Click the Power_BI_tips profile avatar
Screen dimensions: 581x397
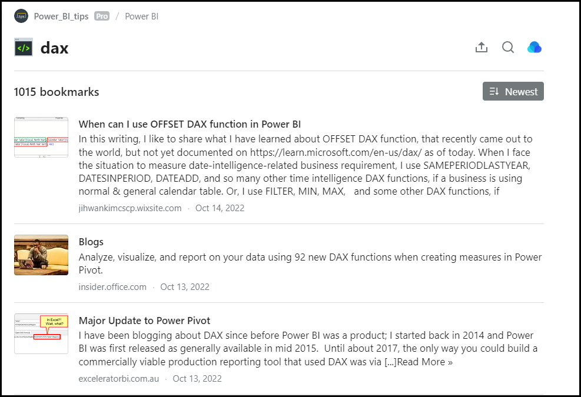(x=21, y=16)
